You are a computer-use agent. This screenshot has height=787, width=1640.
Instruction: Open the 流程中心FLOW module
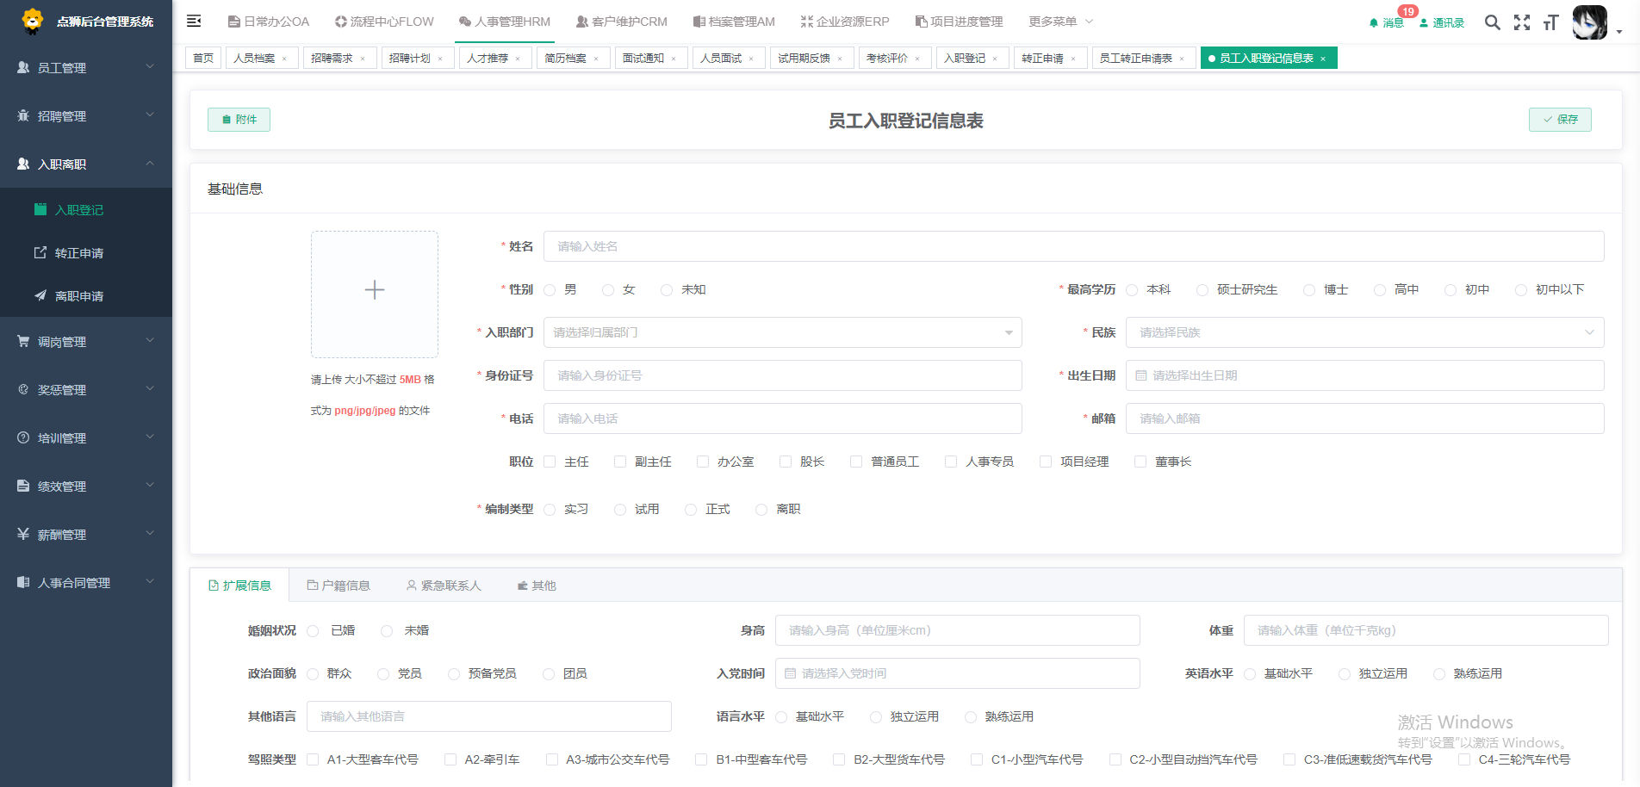(x=384, y=22)
